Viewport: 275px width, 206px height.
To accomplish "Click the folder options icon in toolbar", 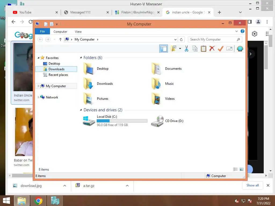I will pos(173,49).
